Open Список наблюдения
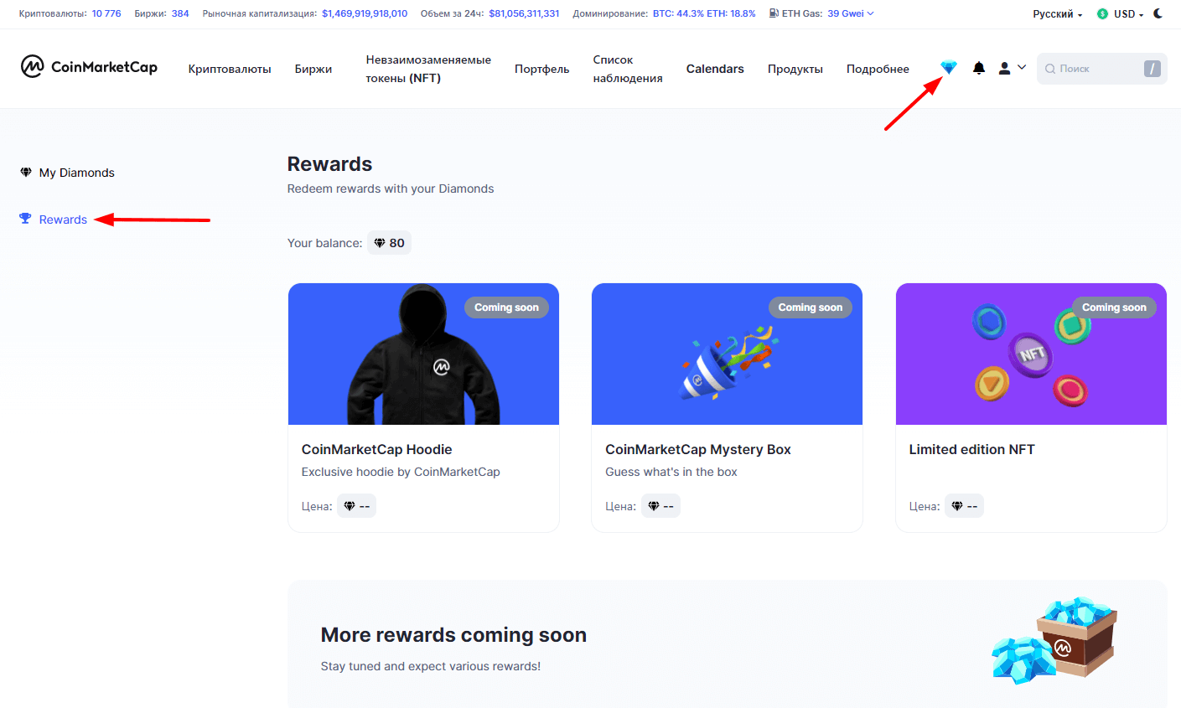The height and width of the screenshot is (708, 1181). pos(628,69)
